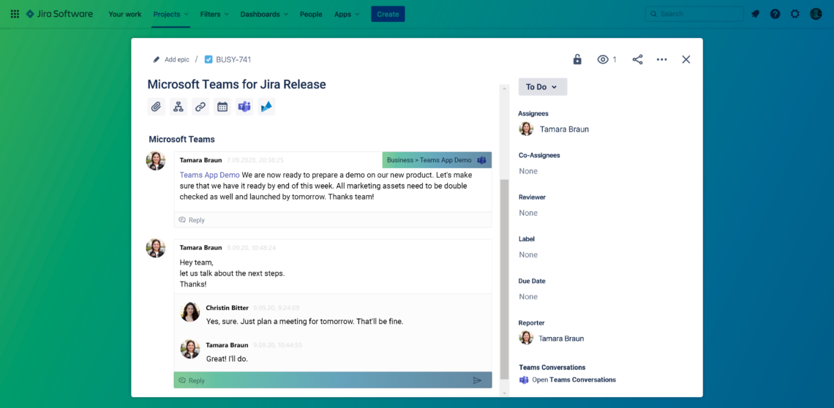
Task: Click None under Co-Assignees
Action: (x=528, y=171)
